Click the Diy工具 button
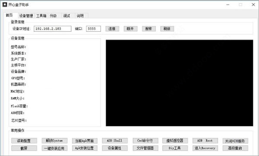 pyautogui.click(x=175, y=148)
